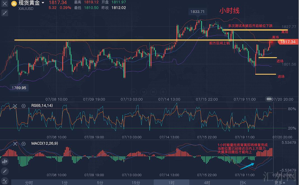
Task: Open RSI indicator settings hexagon
Action: [24, 106]
